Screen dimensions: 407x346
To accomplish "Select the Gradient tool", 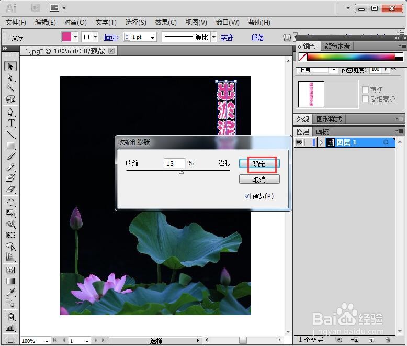I will click(x=10, y=281).
